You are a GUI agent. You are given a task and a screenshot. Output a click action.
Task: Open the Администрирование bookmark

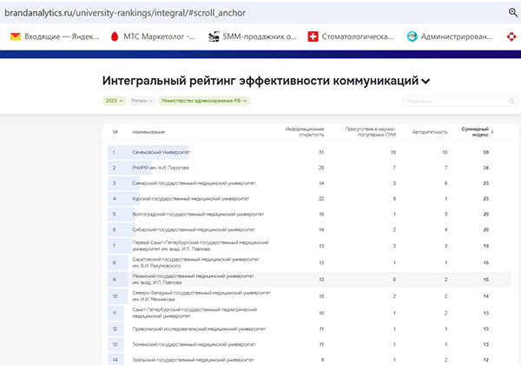pos(458,36)
